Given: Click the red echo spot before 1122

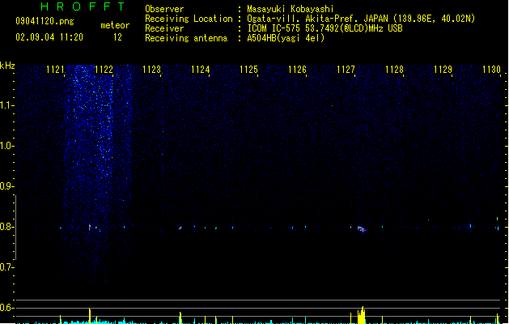Looking at the screenshot, I should [x=90, y=227].
